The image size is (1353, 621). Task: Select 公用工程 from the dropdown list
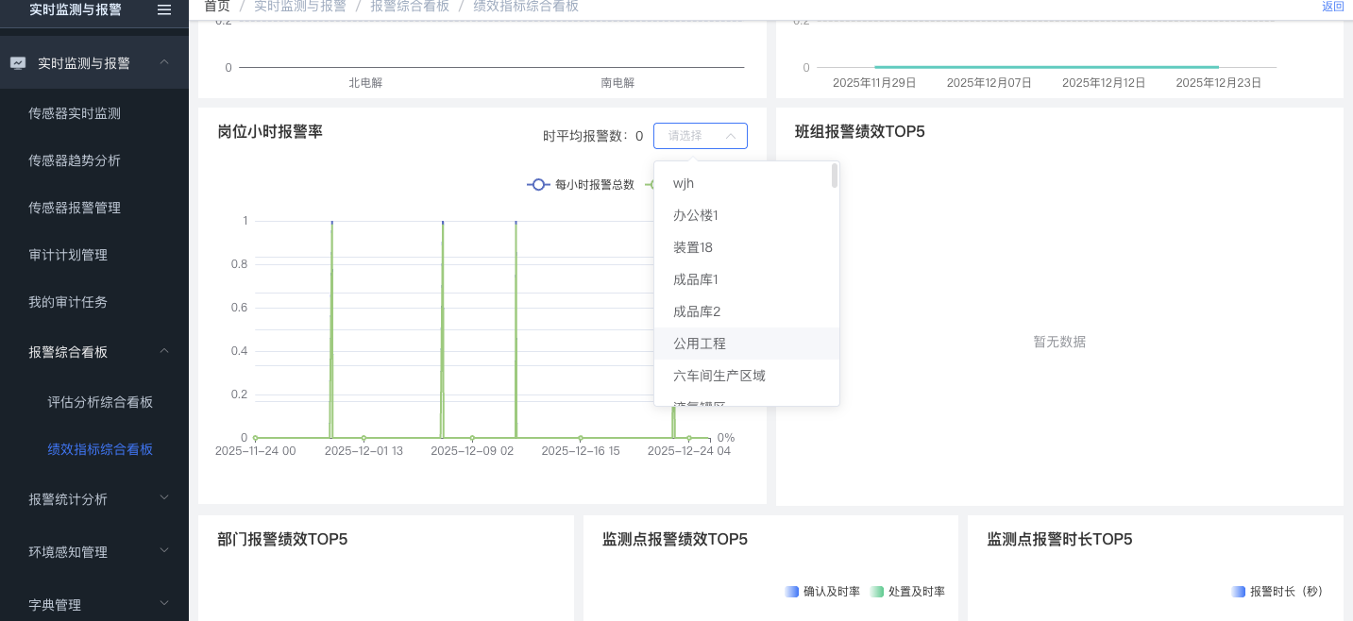tap(700, 344)
